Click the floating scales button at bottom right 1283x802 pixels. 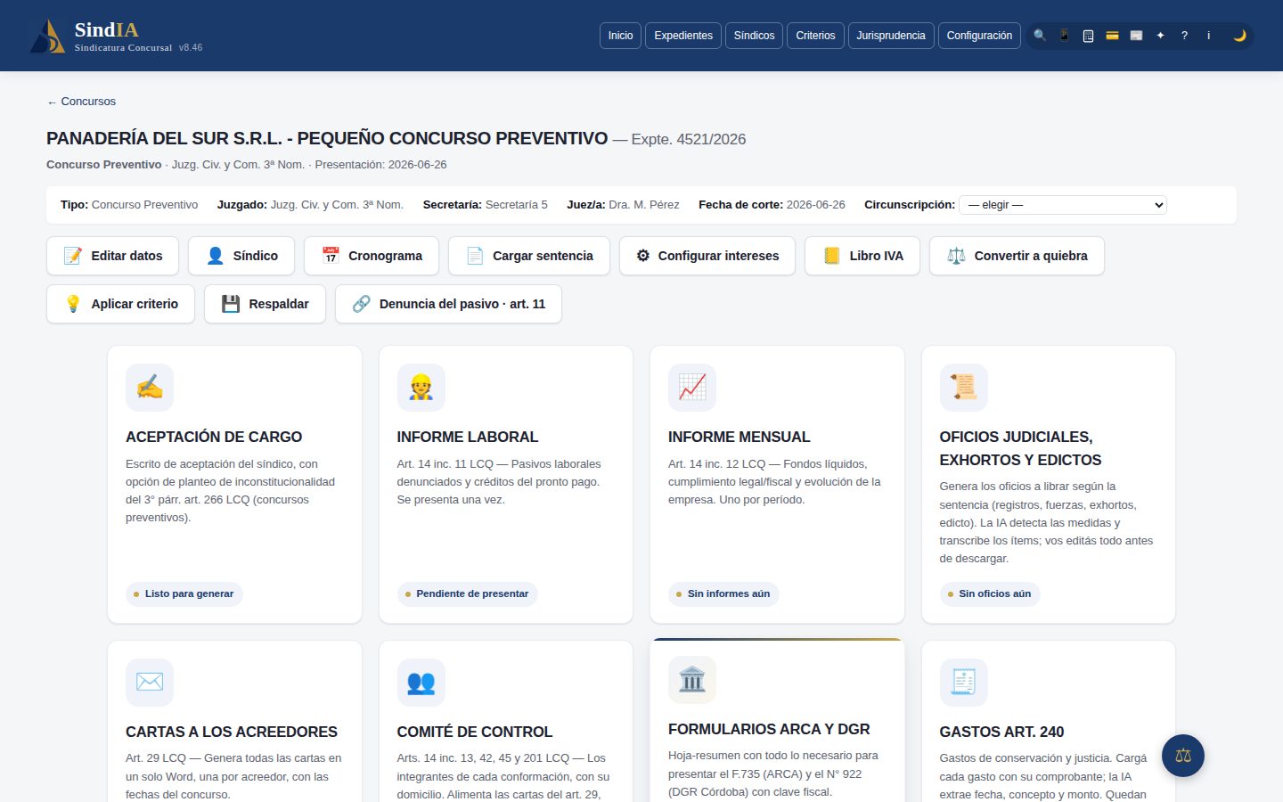pyautogui.click(x=1183, y=756)
